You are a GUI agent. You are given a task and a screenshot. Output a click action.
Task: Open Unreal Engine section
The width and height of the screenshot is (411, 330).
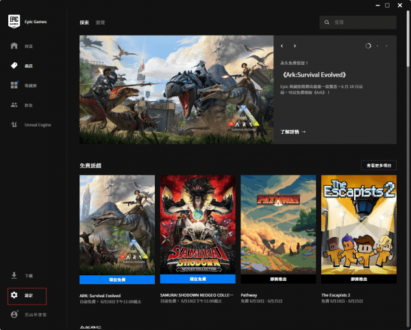[x=14, y=125]
